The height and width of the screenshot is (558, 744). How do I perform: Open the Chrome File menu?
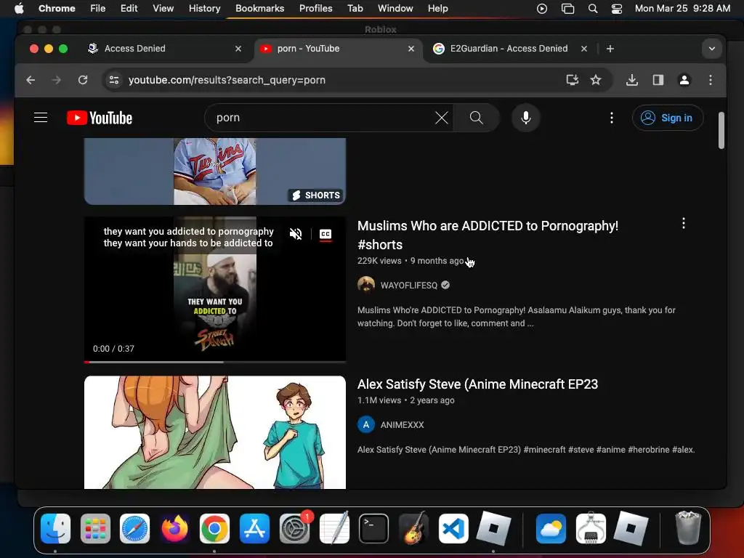point(98,9)
